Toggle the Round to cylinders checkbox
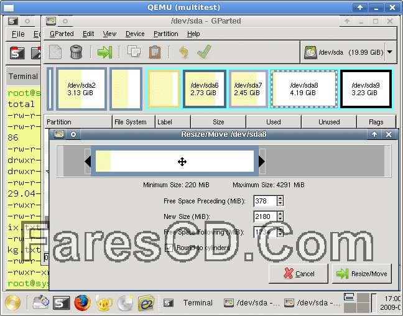The height and width of the screenshot is (316, 403). tap(169, 248)
